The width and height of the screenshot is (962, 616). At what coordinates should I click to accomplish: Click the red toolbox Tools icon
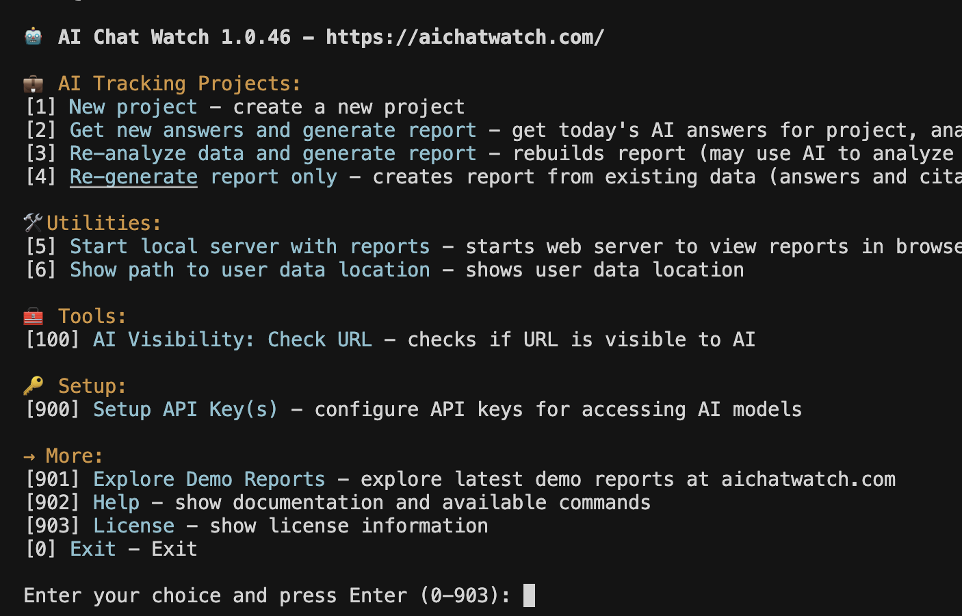pos(34,316)
